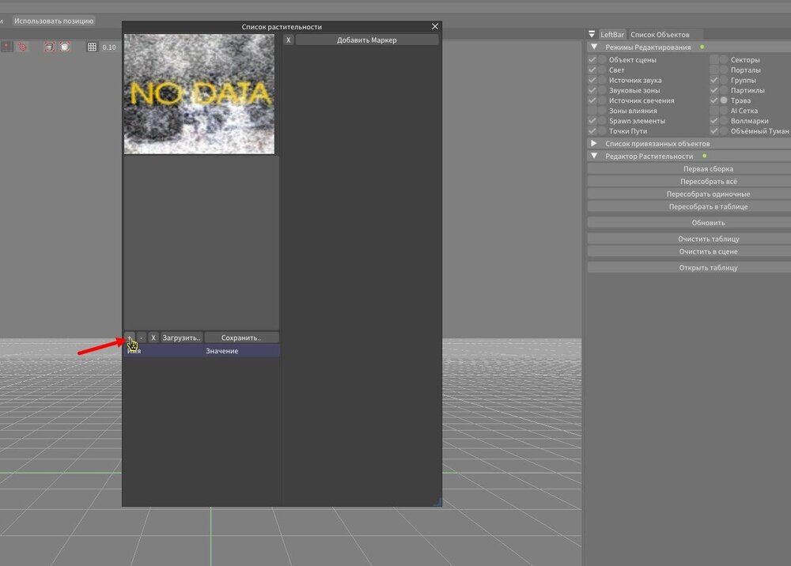
Task: Click the red tag icon in toolbar
Action: (21, 47)
